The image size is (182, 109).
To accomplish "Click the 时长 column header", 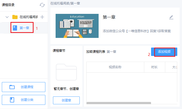I will (154, 67).
